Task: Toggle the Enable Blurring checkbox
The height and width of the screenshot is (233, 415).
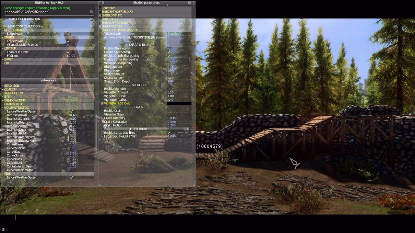Action: [x=169, y=49]
